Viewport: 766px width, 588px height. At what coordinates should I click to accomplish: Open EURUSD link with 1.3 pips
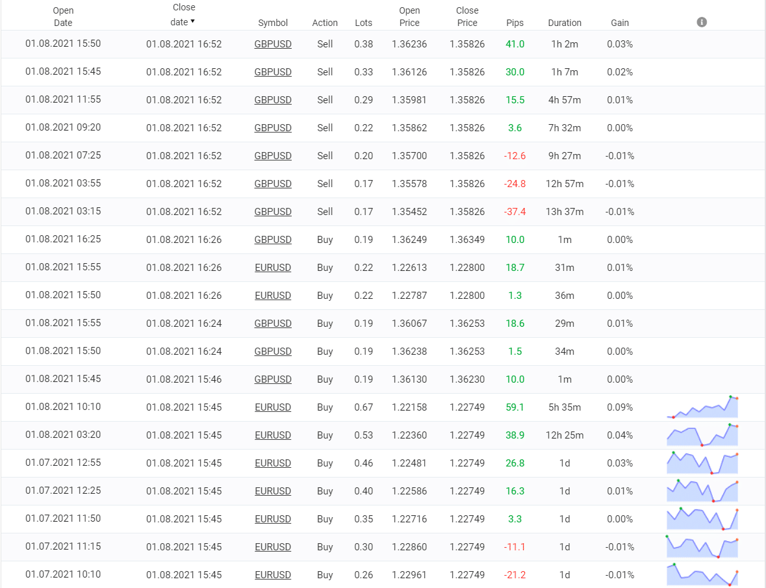click(273, 296)
